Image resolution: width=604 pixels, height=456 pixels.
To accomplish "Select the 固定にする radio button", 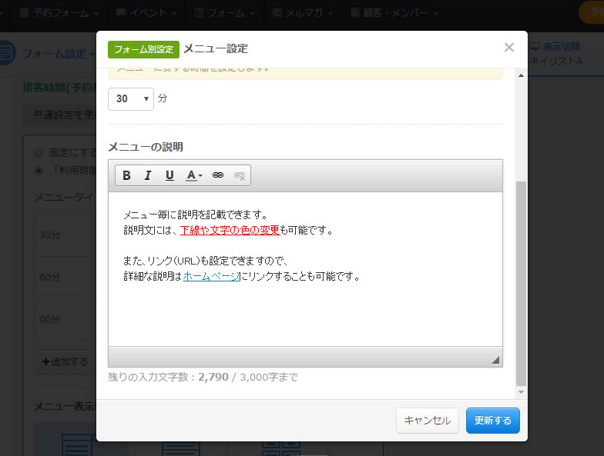I will [39, 153].
